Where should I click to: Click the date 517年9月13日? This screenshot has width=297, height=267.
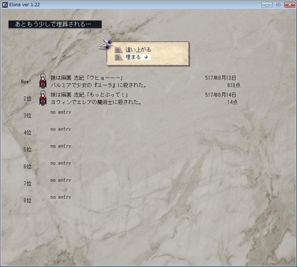tap(220, 78)
